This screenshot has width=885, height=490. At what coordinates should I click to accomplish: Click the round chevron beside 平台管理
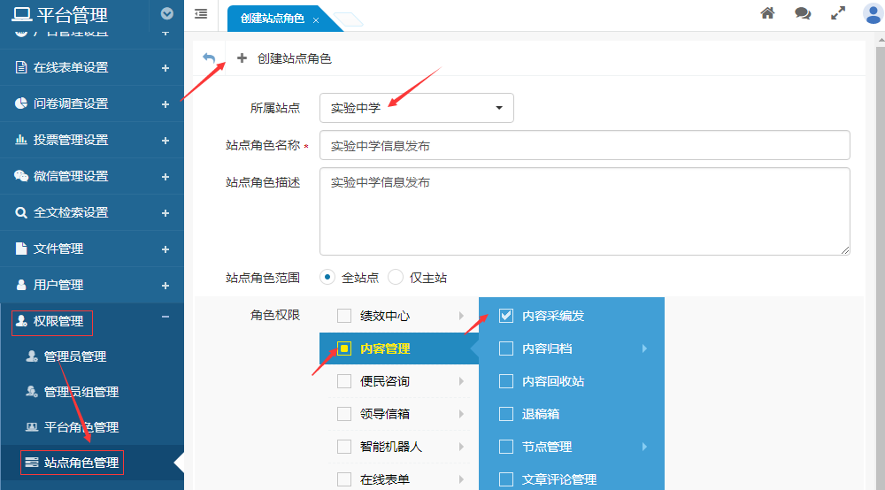point(166,13)
